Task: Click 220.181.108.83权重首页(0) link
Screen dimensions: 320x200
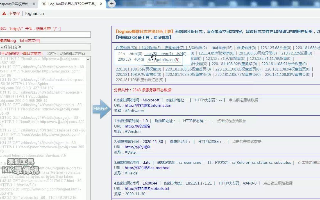Action: click(x=288, y=74)
